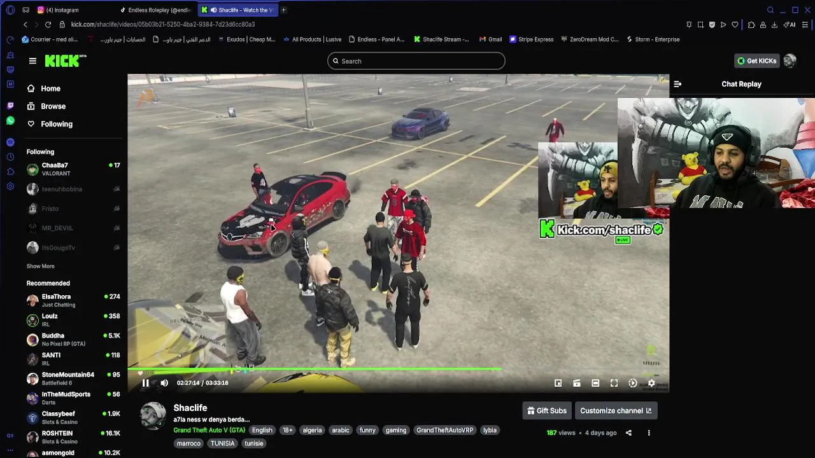This screenshot has height=458, width=815.
Task: Click the Customize channel button
Action: pyautogui.click(x=616, y=411)
